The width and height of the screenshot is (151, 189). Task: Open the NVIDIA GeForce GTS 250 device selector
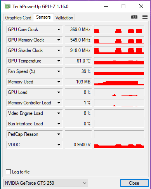click(x=46, y=183)
